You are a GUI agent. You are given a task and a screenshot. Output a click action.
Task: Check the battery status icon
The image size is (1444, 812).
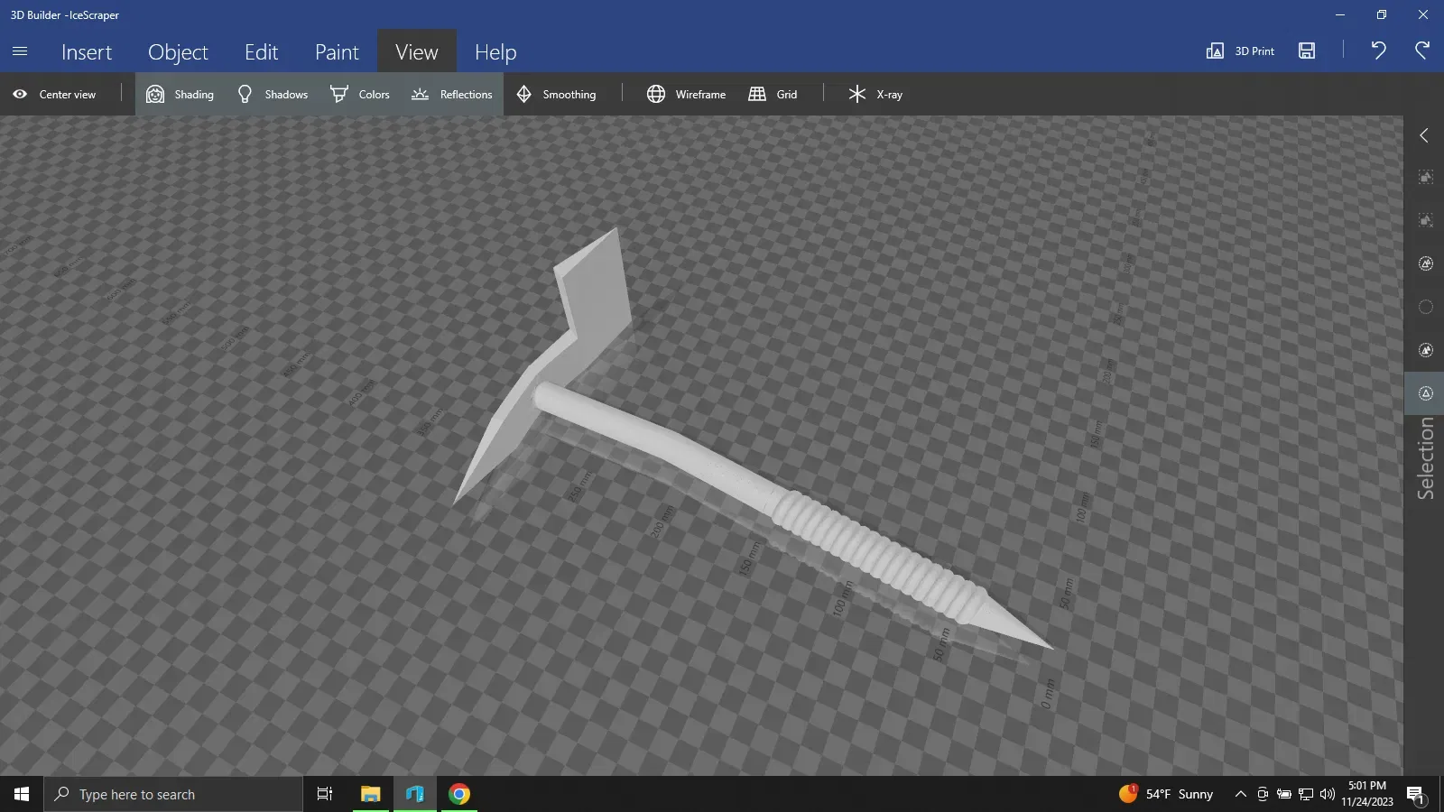click(1283, 794)
